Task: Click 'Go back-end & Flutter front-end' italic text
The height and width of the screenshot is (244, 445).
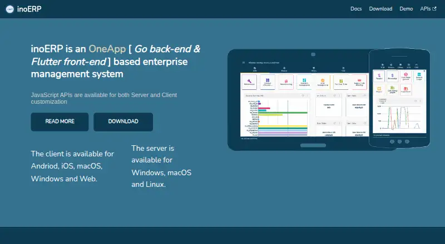Action: click(116, 55)
